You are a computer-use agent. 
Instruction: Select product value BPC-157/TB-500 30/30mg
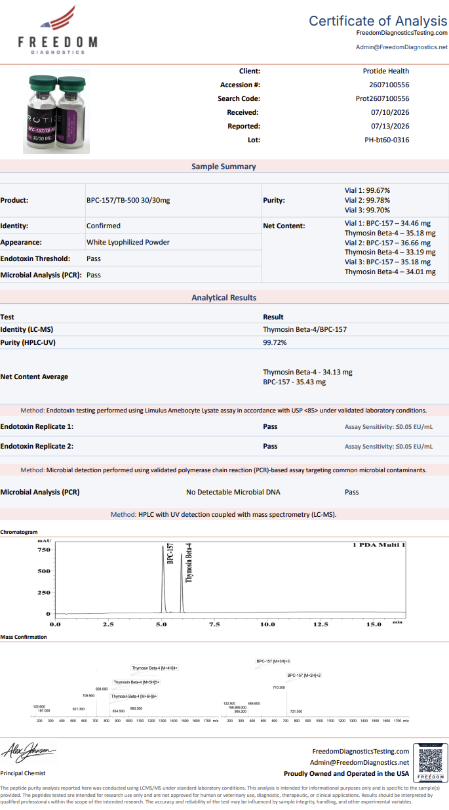[x=128, y=201]
